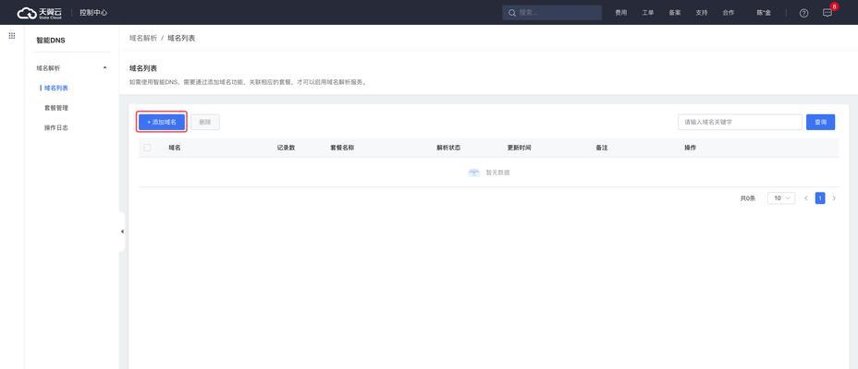Collapse the sidebar with arrow handle
858x369 pixels.
[x=122, y=232]
